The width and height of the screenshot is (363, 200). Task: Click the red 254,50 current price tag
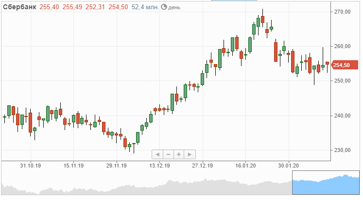click(345, 65)
